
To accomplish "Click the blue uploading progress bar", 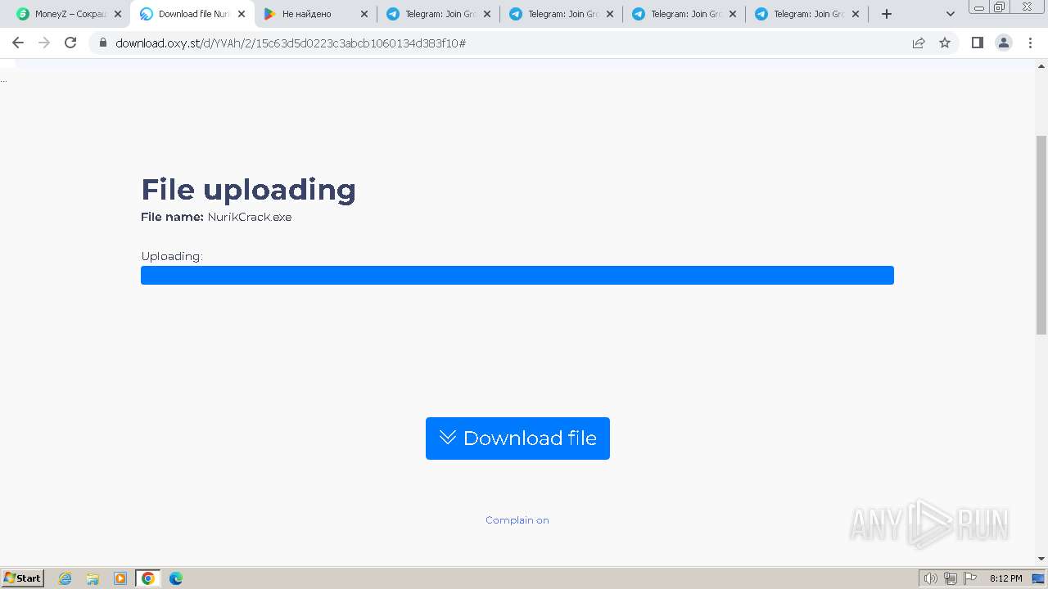I will [x=517, y=275].
